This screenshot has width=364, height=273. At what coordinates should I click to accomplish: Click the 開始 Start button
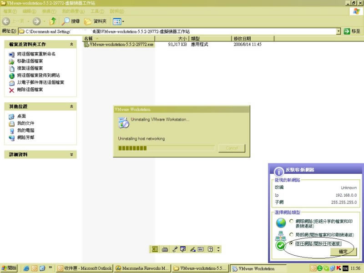point(9,268)
